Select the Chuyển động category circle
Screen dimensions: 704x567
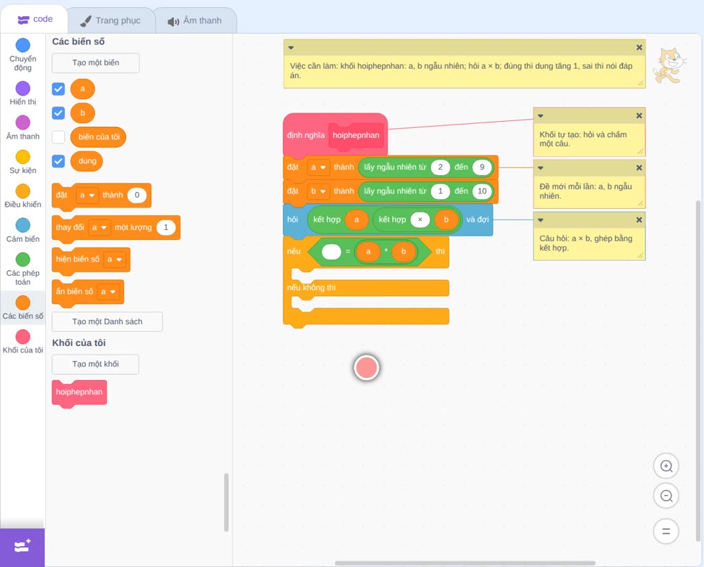pyautogui.click(x=23, y=45)
